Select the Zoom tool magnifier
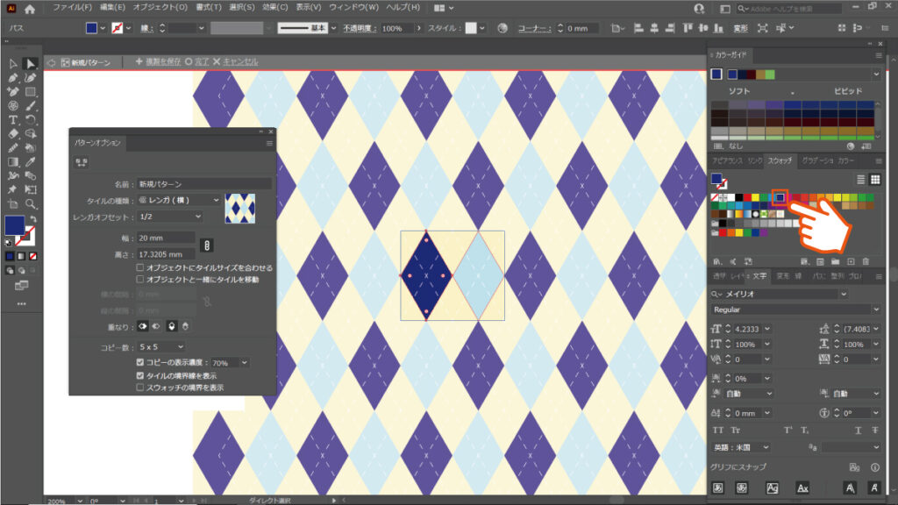This screenshot has width=898, height=505. 31,203
